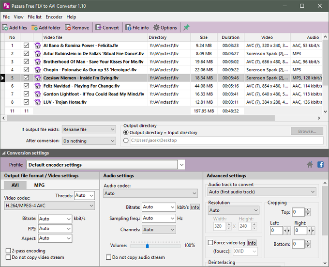This screenshot has width=329, height=267.
Task: Click FLV icon of Chopin Polonaise row
Action: coord(38,70)
